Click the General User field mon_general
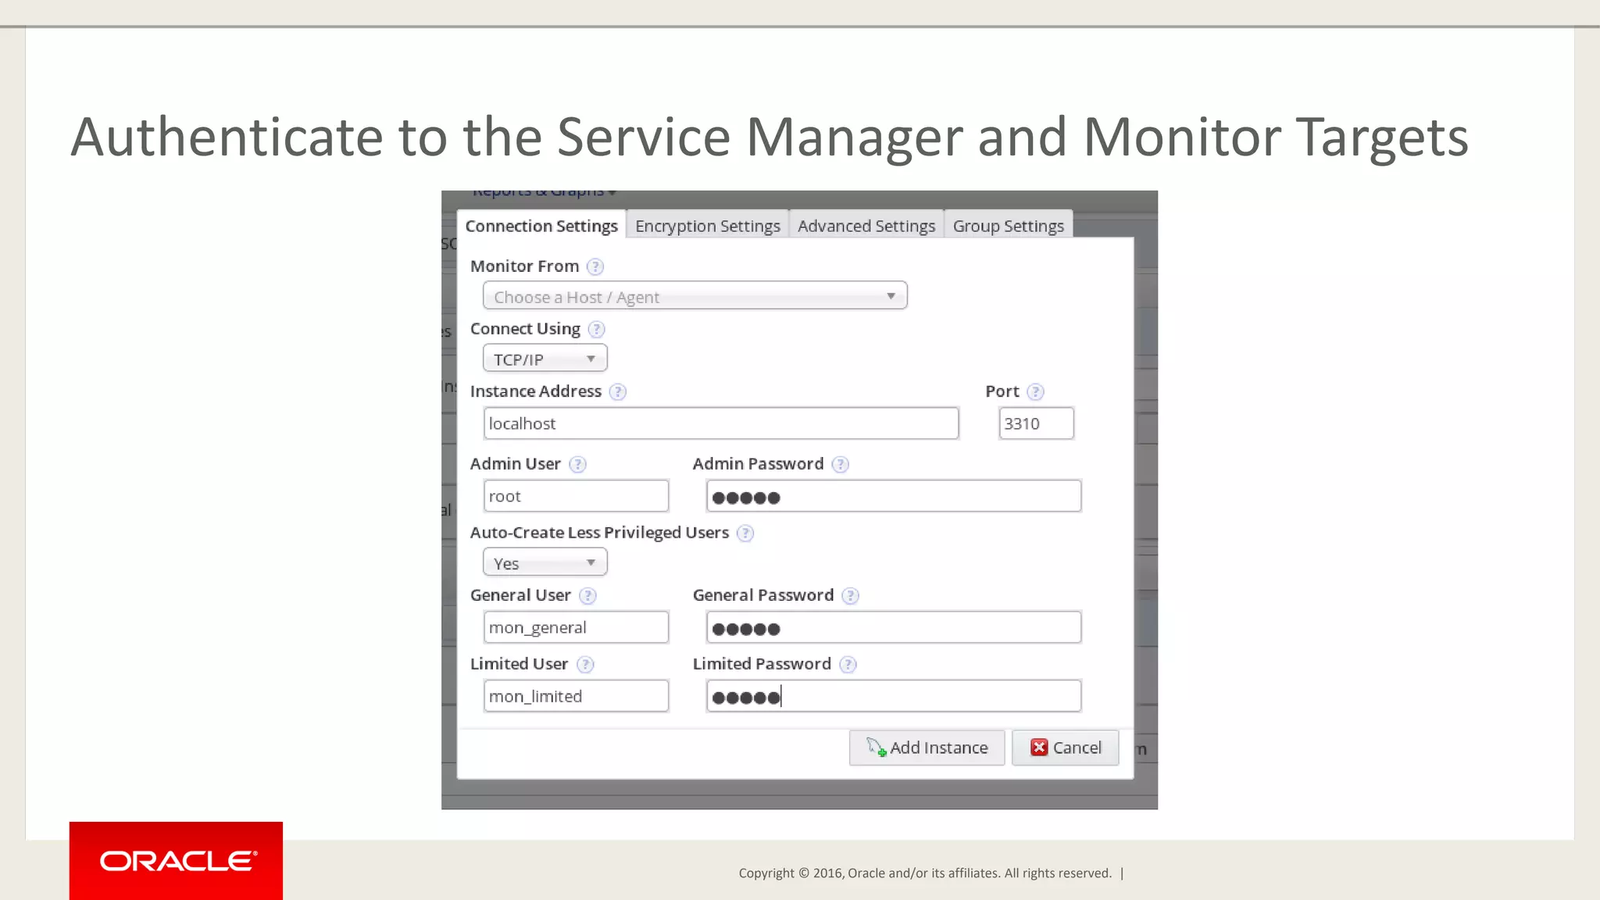 (576, 627)
